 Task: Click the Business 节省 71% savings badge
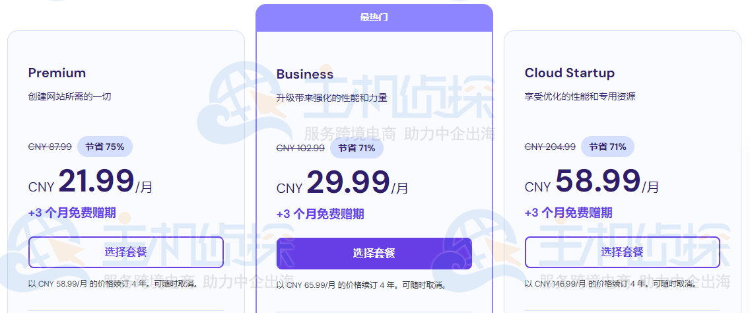[357, 148]
